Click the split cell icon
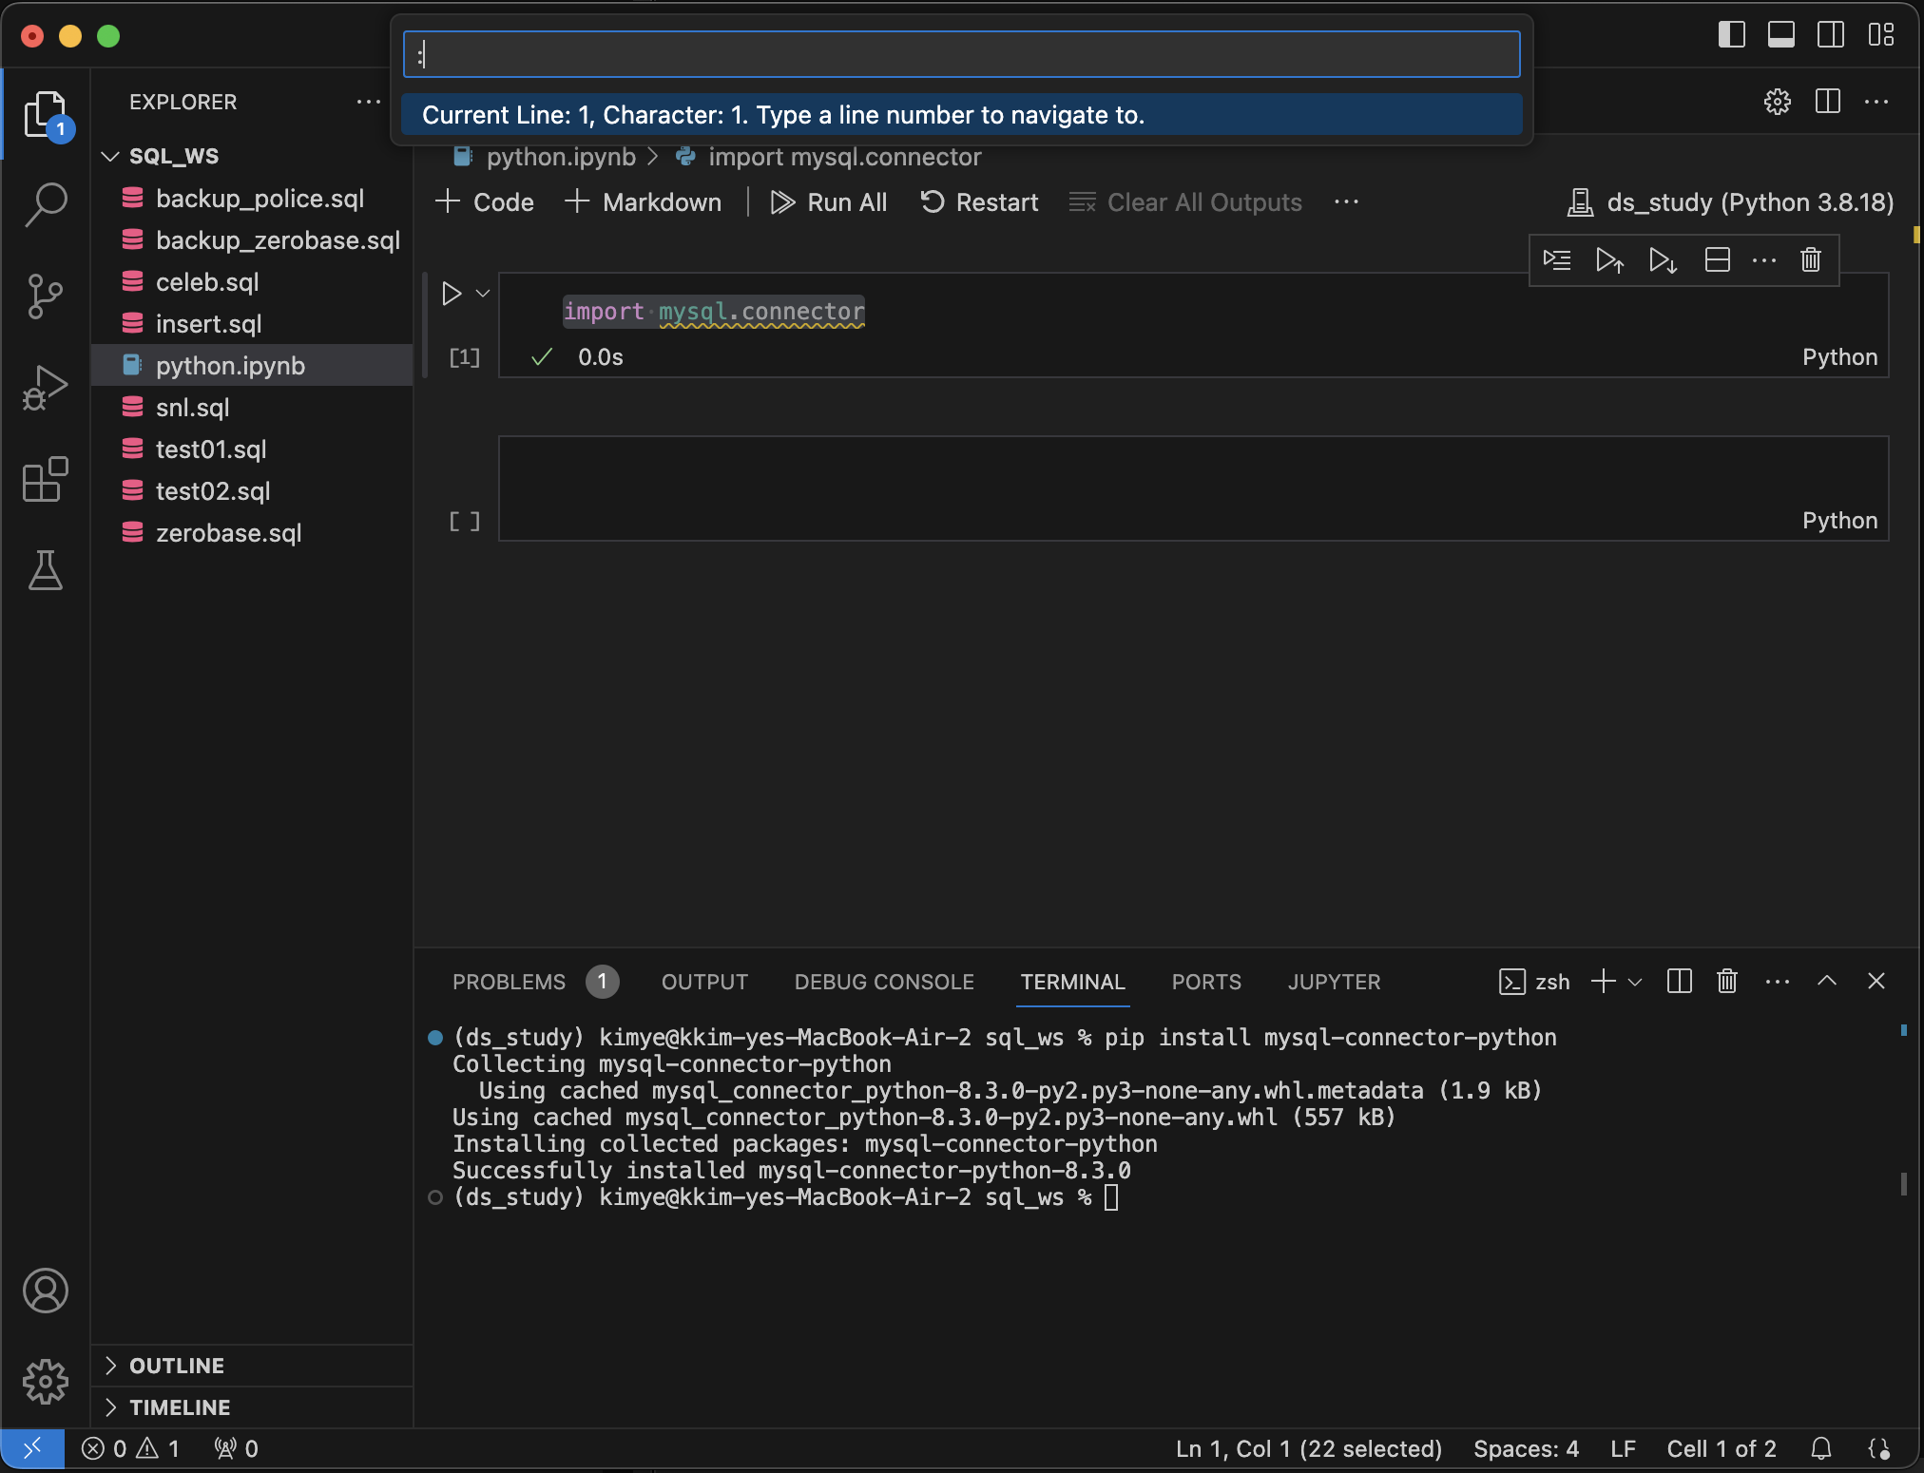 [x=1717, y=260]
